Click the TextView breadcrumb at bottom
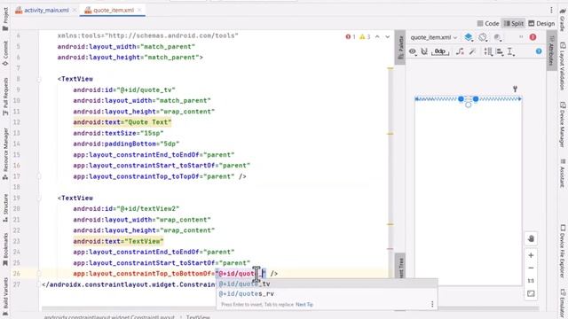Viewport: 568px width, 319px height. coord(198,317)
